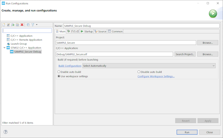223x138 pixels.
Task: Open the filter menu dropdown arrow
Action: [37, 25]
